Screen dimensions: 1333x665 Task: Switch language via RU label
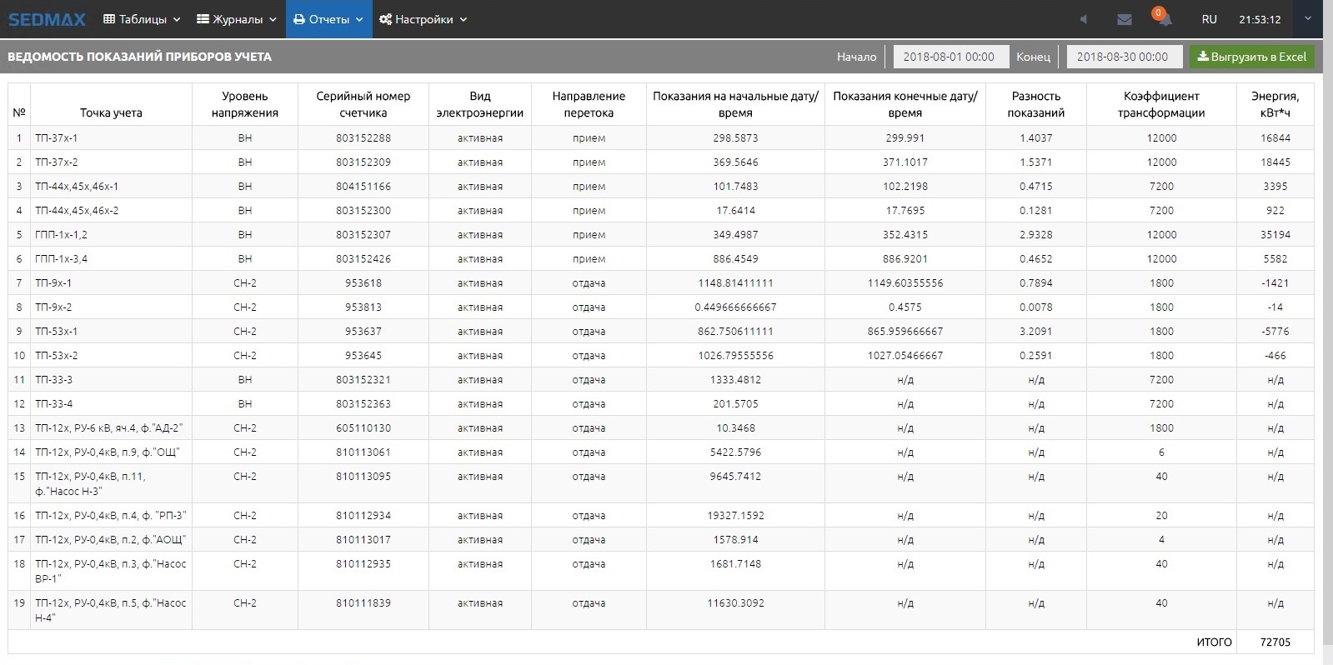[x=1209, y=19]
